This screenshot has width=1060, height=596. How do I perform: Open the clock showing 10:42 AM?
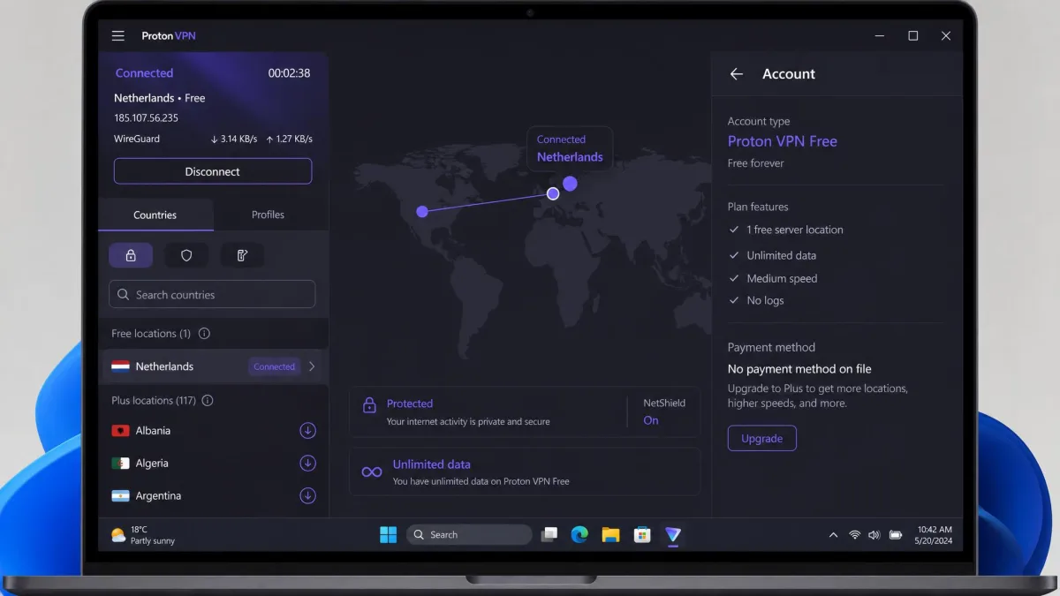[x=935, y=535]
